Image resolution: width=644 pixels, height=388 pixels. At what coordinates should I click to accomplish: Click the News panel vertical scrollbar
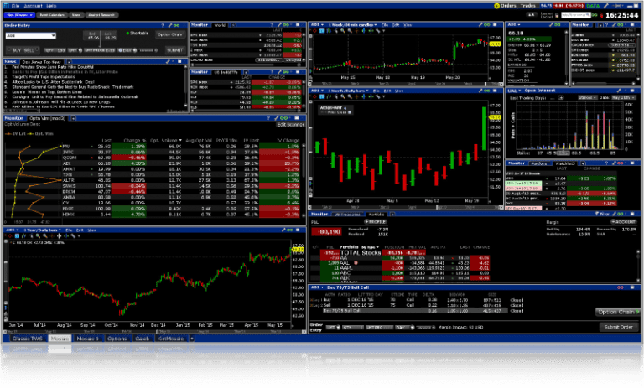pos(185,86)
